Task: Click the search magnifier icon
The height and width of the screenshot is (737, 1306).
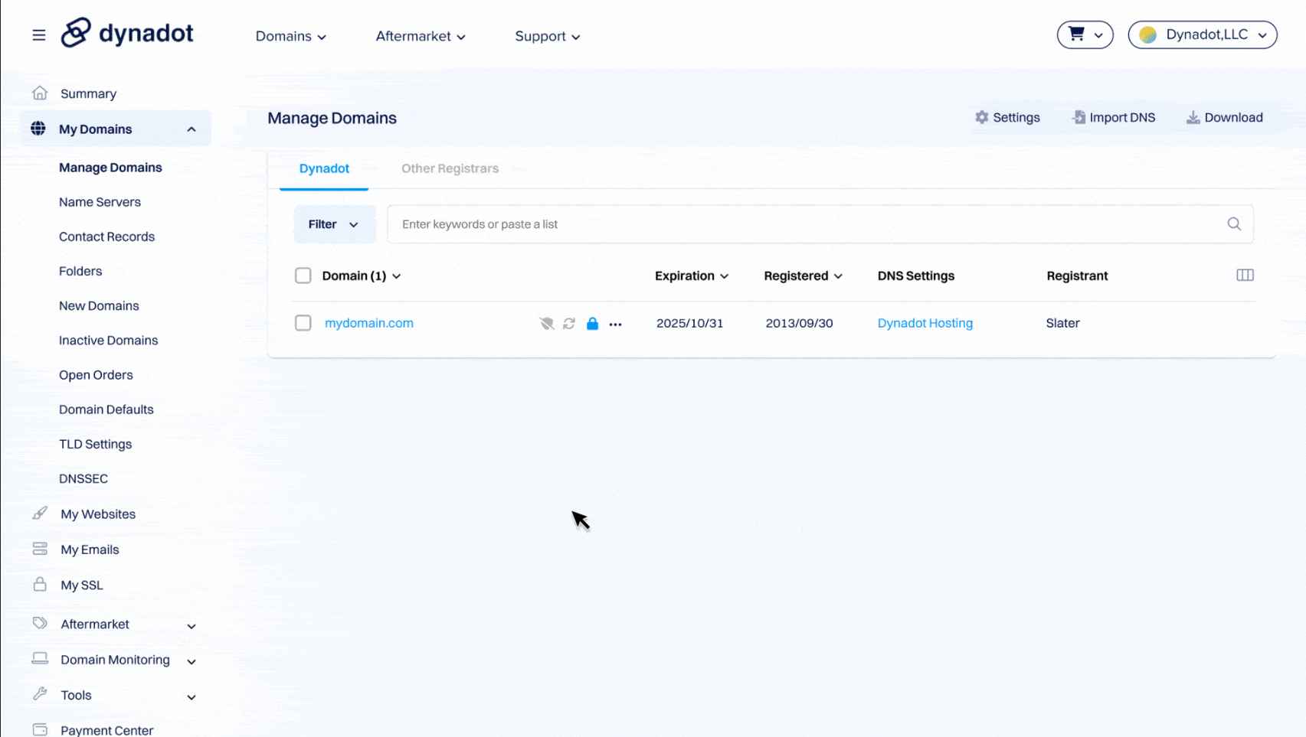Action: click(x=1233, y=224)
